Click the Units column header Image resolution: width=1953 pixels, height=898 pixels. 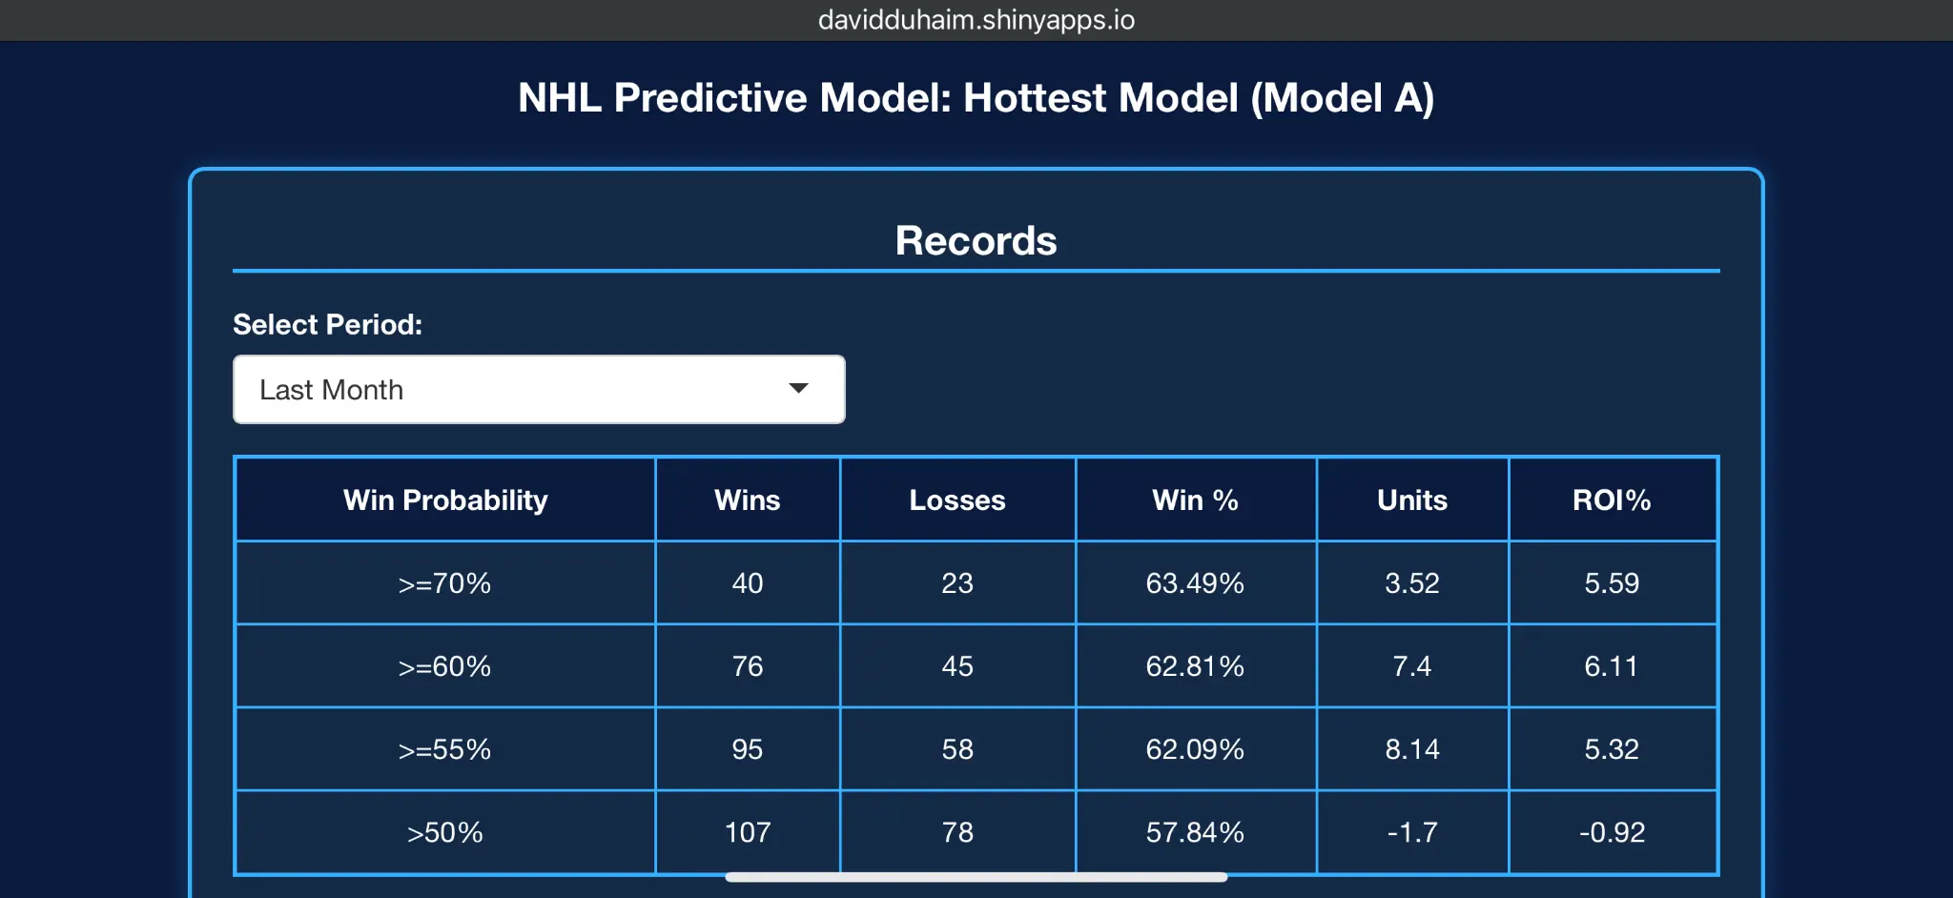pyautogui.click(x=1411, y=500)
